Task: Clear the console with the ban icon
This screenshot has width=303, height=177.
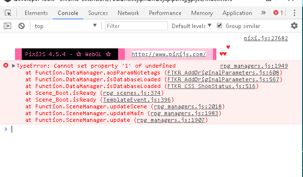Action: point(21,26)
